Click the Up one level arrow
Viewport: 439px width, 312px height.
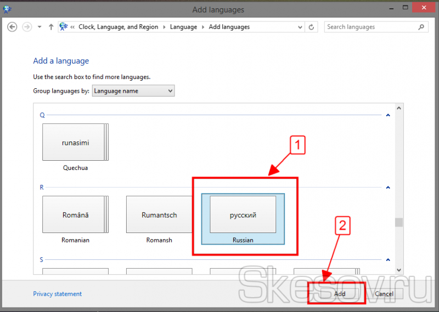coord(51,27)
